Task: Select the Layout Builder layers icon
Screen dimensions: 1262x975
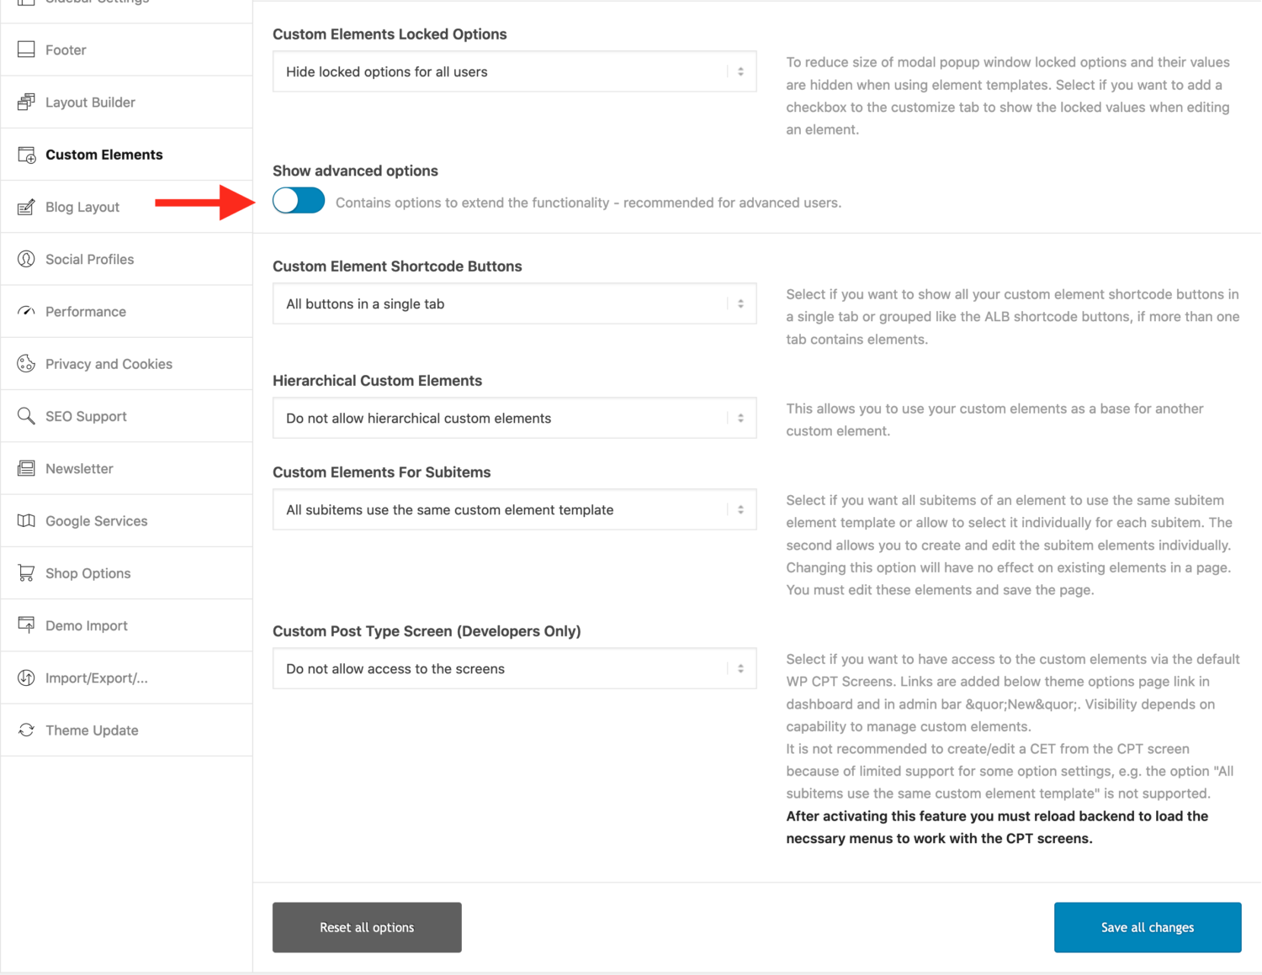Action: [x=26, y=102]
